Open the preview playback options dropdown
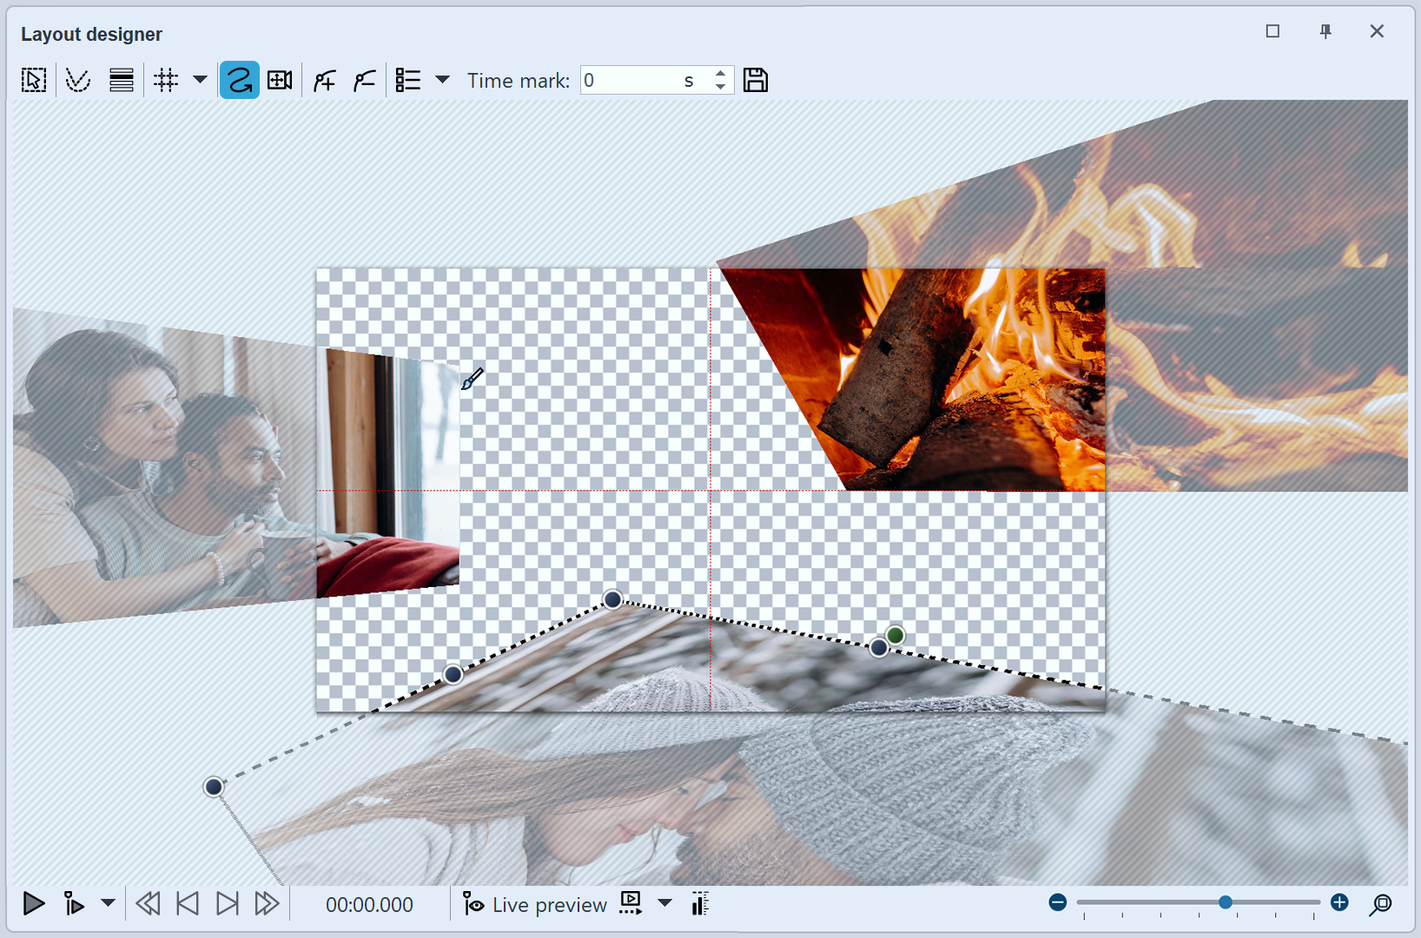 tap(664, 904)
